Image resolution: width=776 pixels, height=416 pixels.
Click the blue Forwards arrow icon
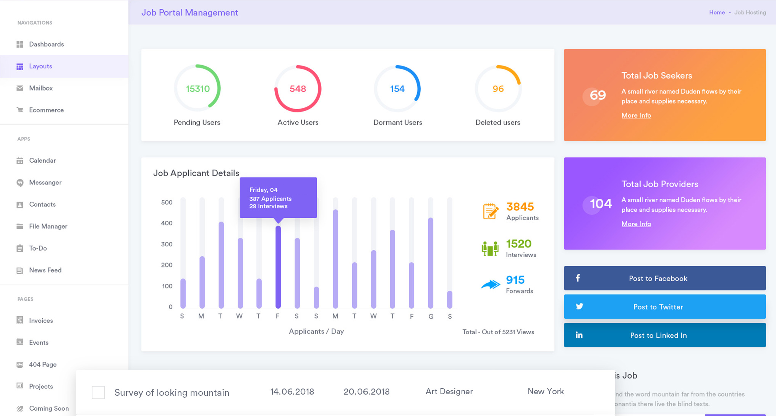tap(490, 285)
